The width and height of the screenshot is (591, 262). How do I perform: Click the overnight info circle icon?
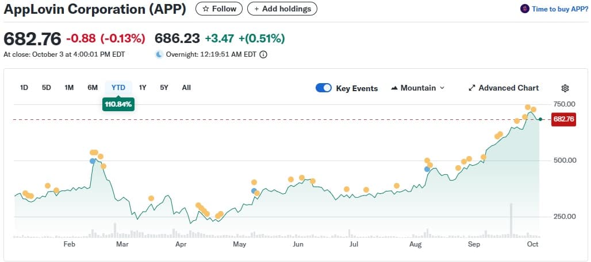264,54
